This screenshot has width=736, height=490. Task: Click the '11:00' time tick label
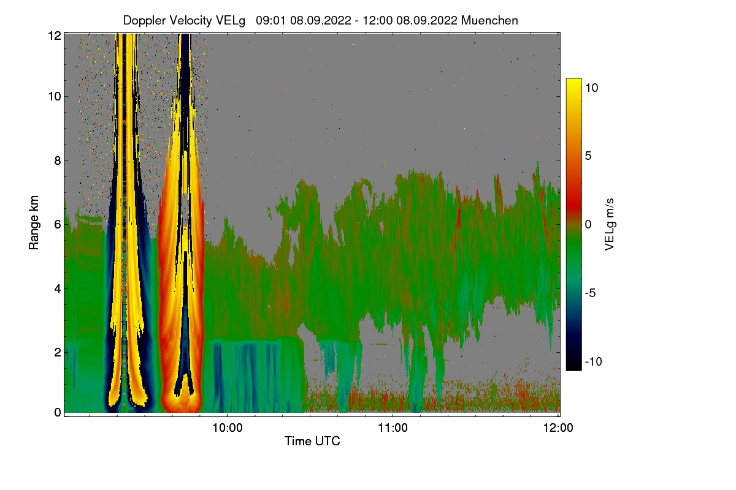[x=393, y=428]
